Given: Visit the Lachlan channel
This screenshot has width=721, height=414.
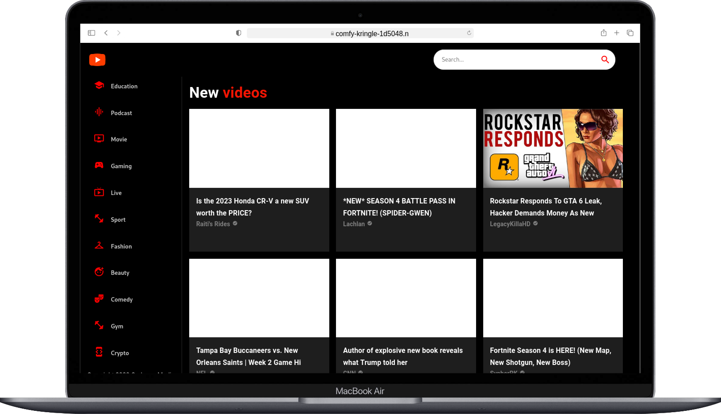Looking at the screenshot, I should click(x=354, y=224).
